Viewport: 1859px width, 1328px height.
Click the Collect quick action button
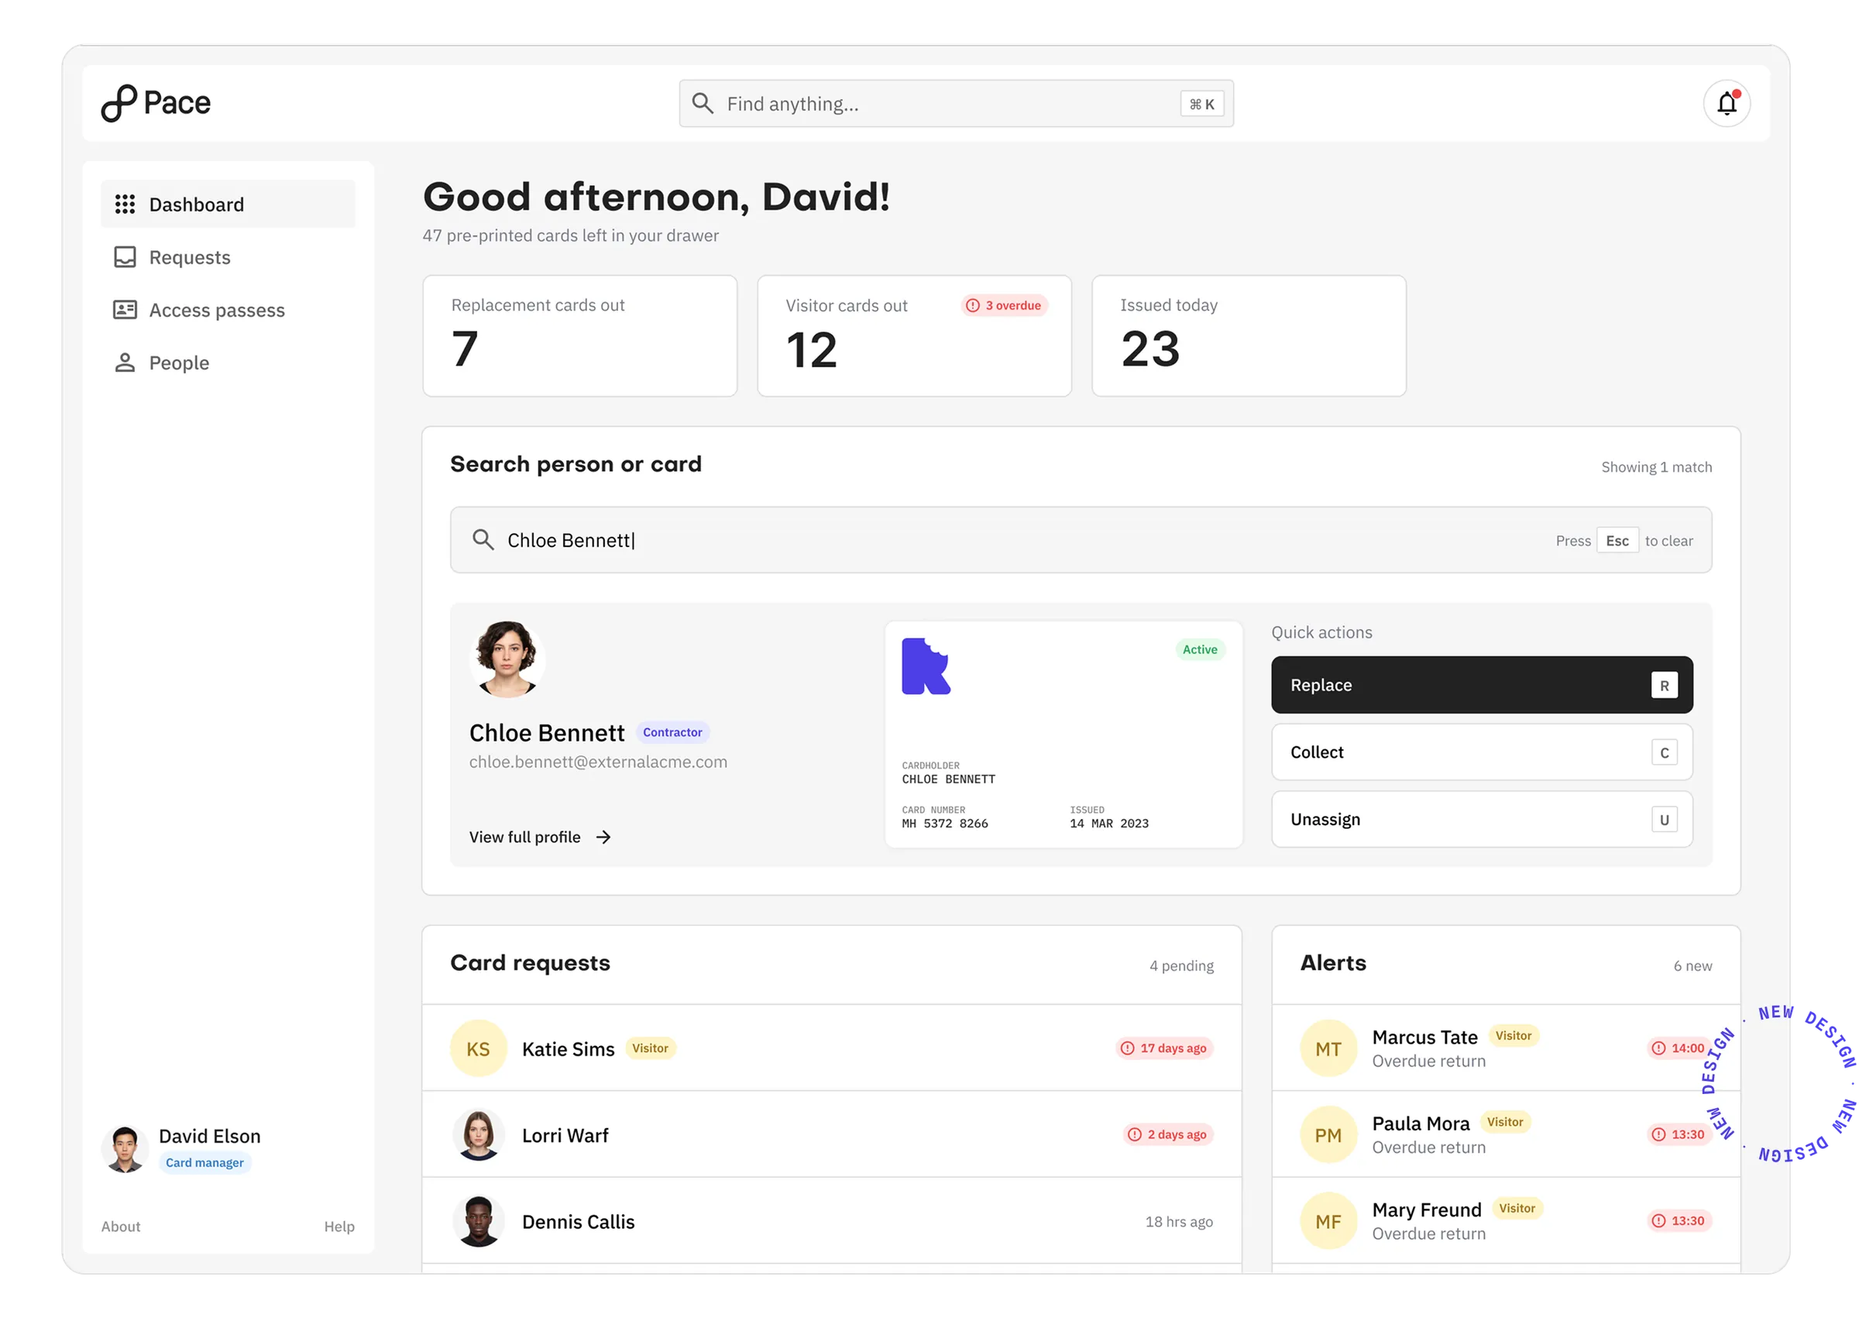click(x=1481, y=752)
